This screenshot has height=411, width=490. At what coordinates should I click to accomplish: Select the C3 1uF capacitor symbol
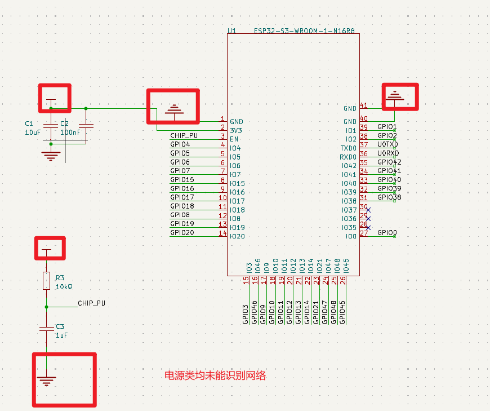46,329
